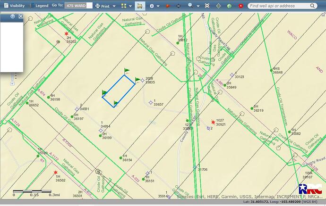Screen dimensions: 326x206
Task: Click the crosshair locate tool
Action: [x=178, y=6]
